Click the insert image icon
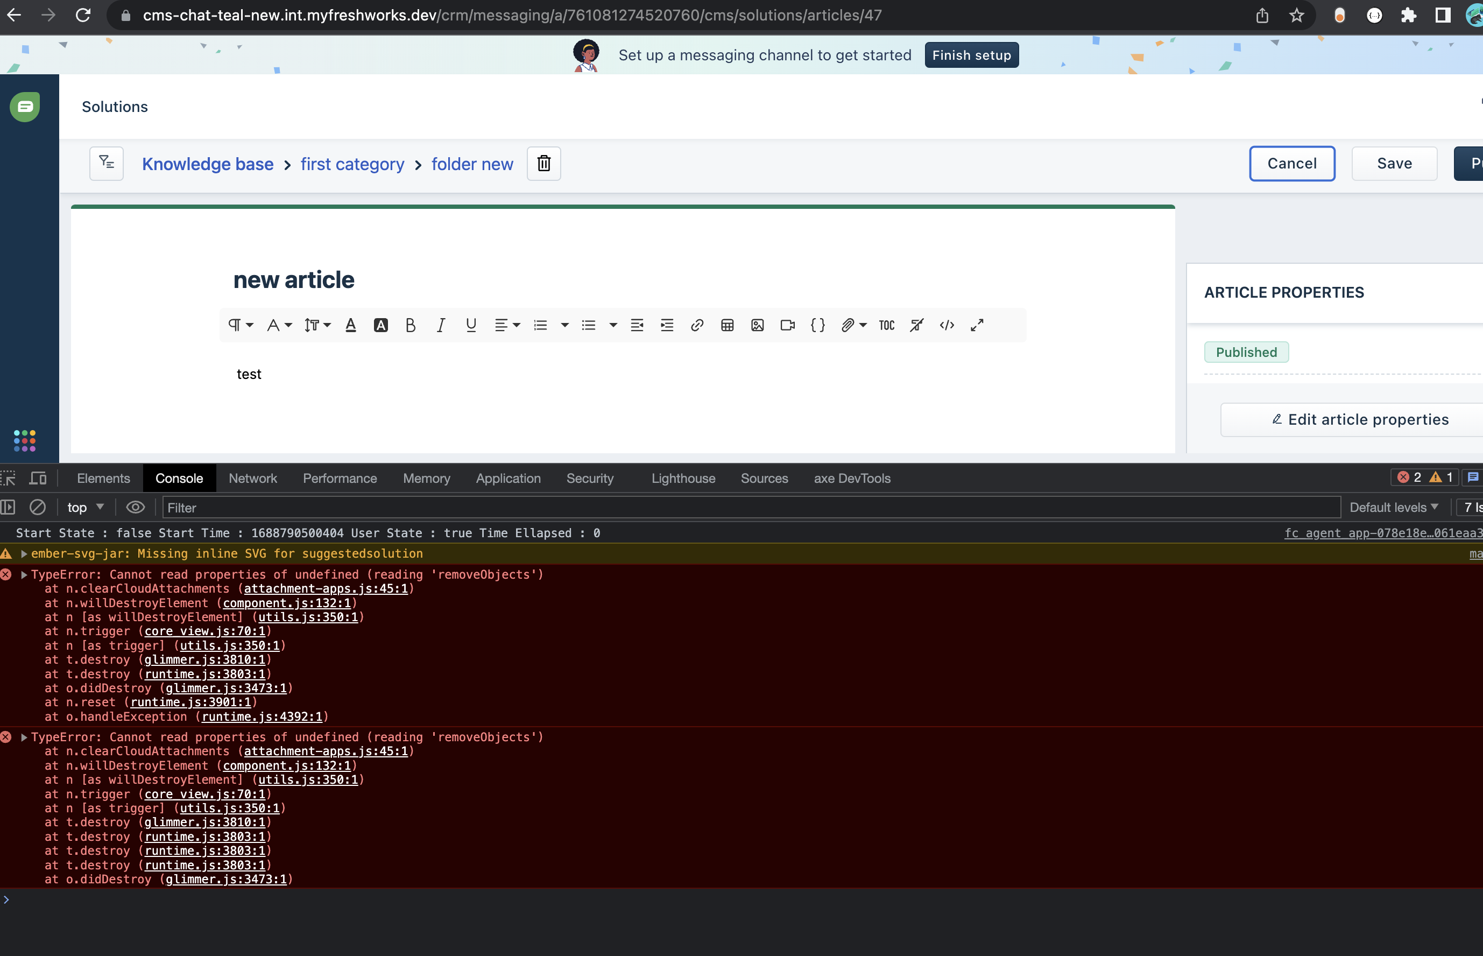This screenshot has width=1483, height=956. (x=757, y=325)
